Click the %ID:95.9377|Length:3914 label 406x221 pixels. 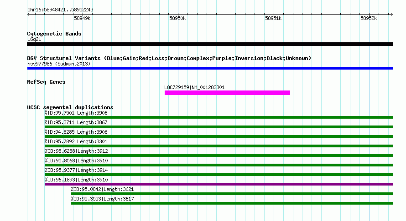pyautogui.click(x=76, y=170)
